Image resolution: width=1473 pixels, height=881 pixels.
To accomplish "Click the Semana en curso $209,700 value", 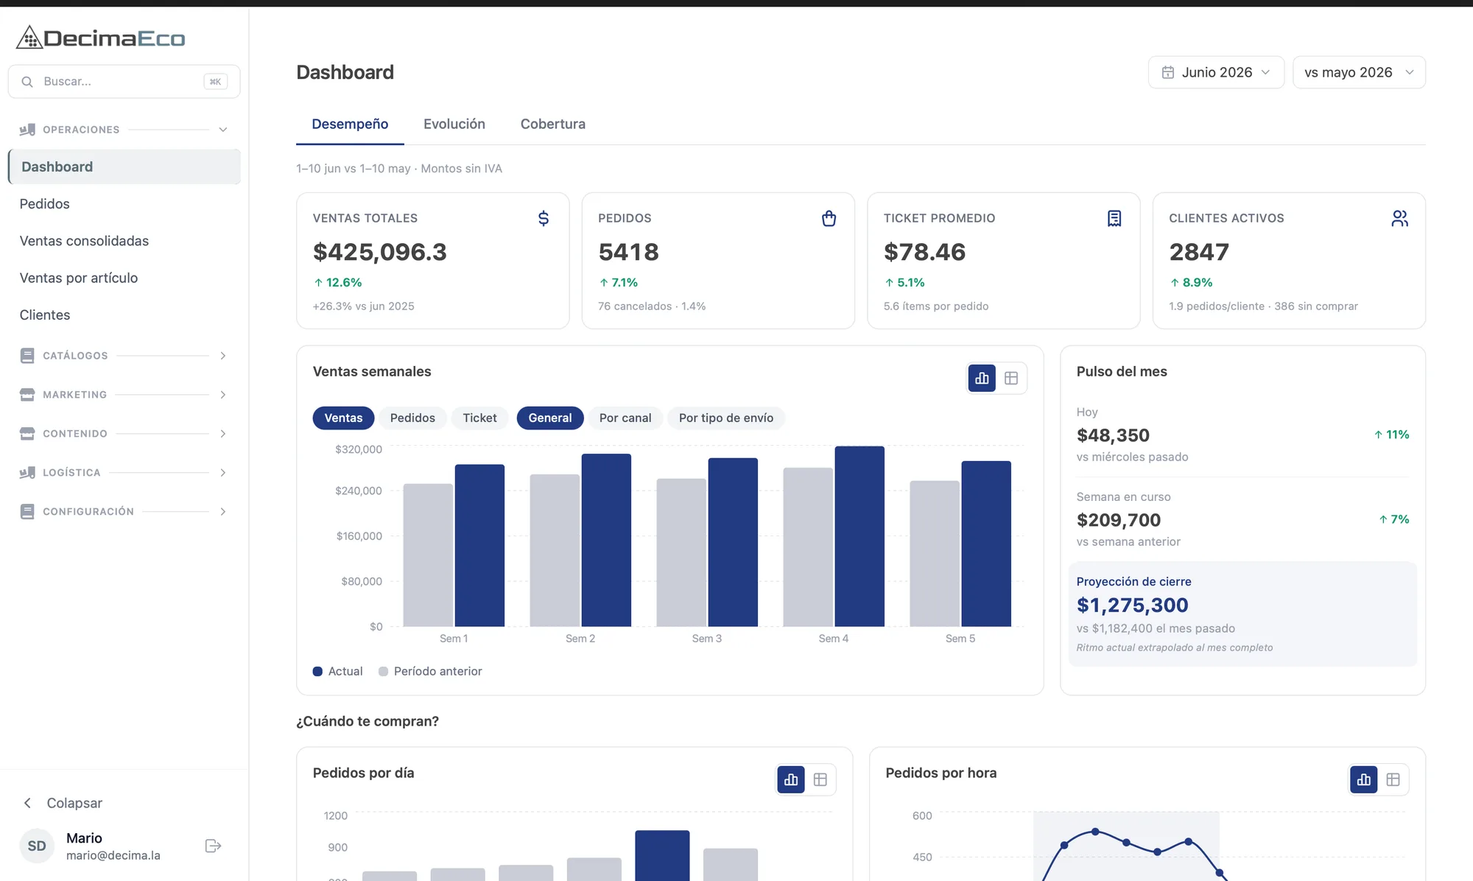I will point(1118,520).
